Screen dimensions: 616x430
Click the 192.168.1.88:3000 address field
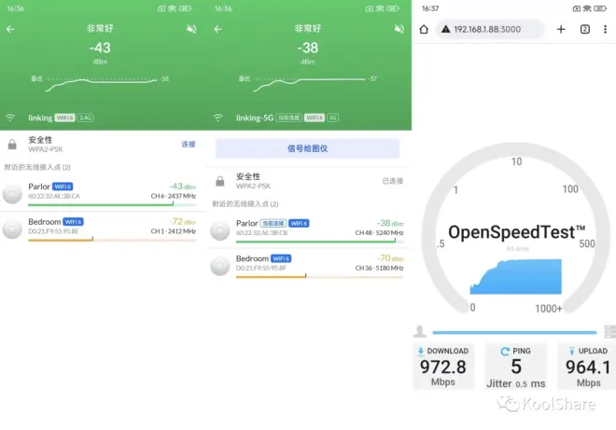tap(489, 29)
